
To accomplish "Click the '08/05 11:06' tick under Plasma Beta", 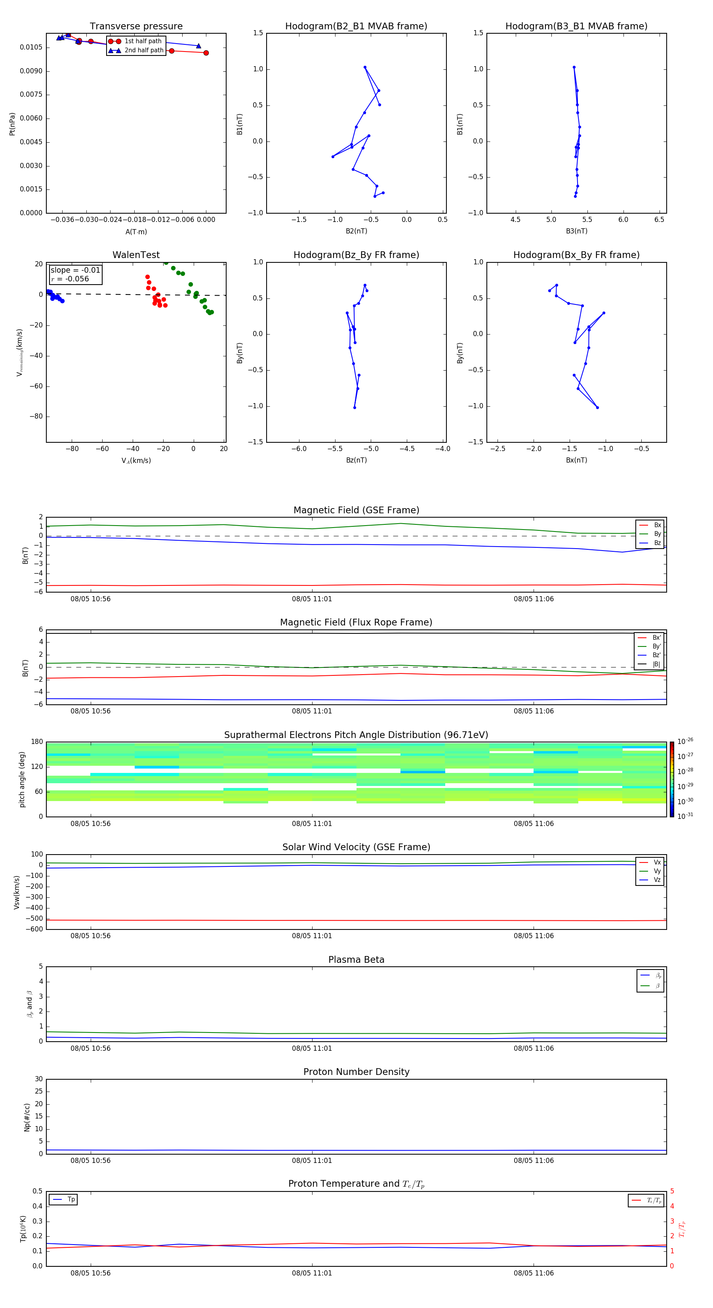I will pos(533,1048).
